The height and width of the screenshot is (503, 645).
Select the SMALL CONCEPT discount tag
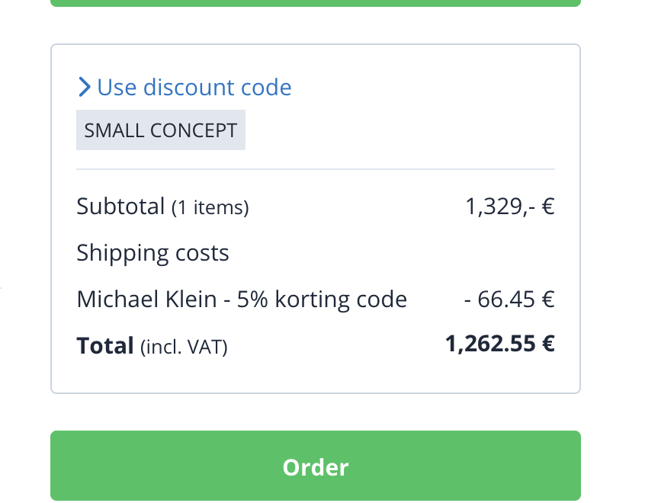click(x=161, y=130)
